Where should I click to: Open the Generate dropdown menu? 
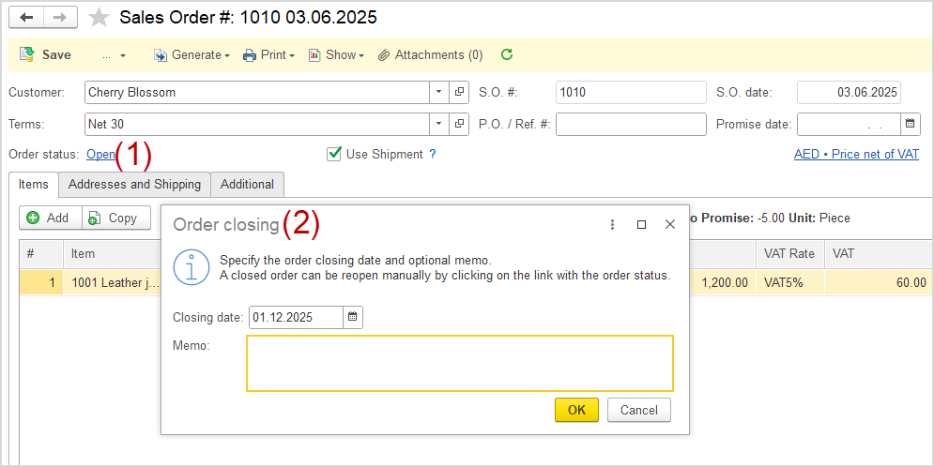pyautogui.click(x=192, y=55)
